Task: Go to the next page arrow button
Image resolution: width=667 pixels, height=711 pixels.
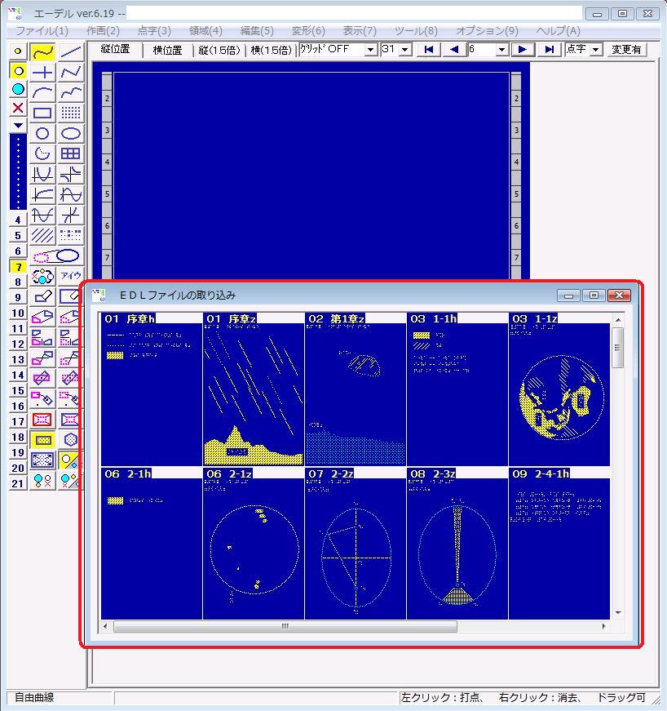Action: tap(522, 50)
